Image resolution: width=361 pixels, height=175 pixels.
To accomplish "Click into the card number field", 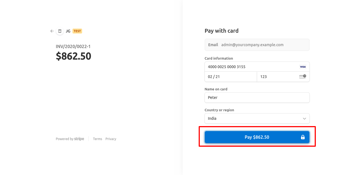I will (251, 67).
